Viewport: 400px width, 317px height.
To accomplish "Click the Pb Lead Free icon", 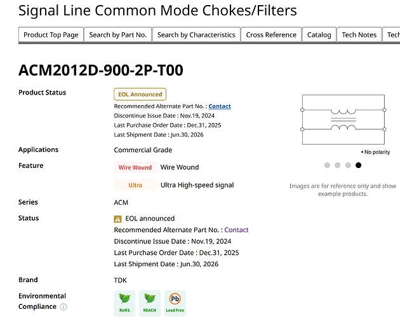I will point(175,303).
